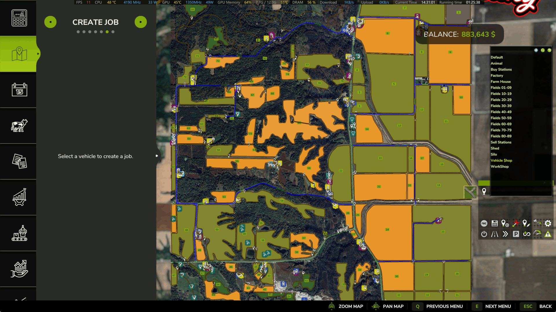Select Fields 40-49 in the list
556x312 pixels.
coord(501,112)
